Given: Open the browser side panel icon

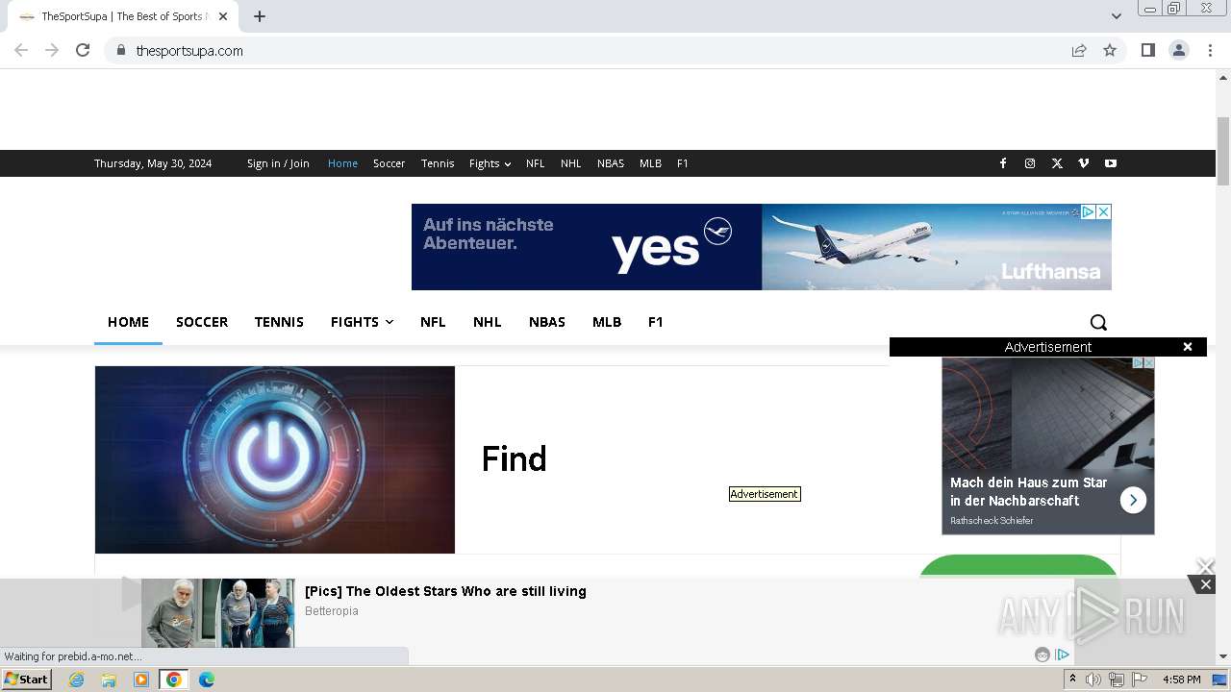Looking at the screenshot, I should pos(1147,50).
